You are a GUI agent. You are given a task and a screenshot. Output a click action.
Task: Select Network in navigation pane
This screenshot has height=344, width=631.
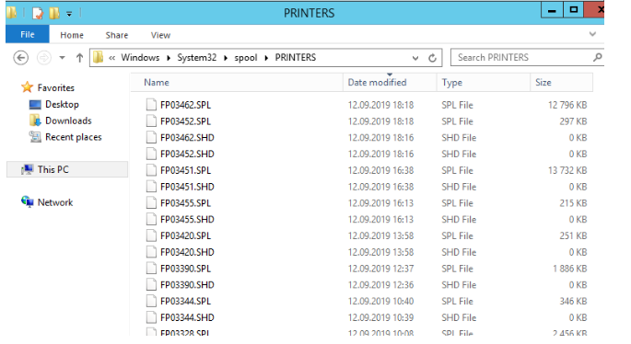pyautogui.click(x=55, y=202)
